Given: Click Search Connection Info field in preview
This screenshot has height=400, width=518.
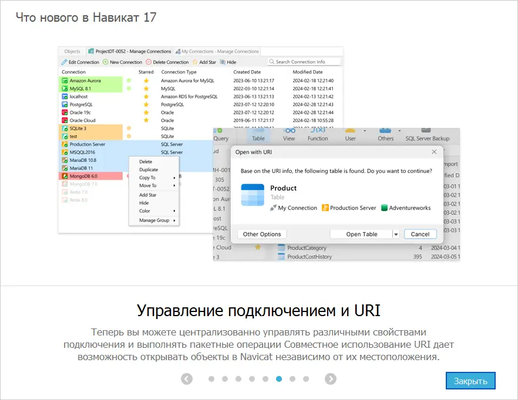Looking at the screenshot, I should pos(304,62).
